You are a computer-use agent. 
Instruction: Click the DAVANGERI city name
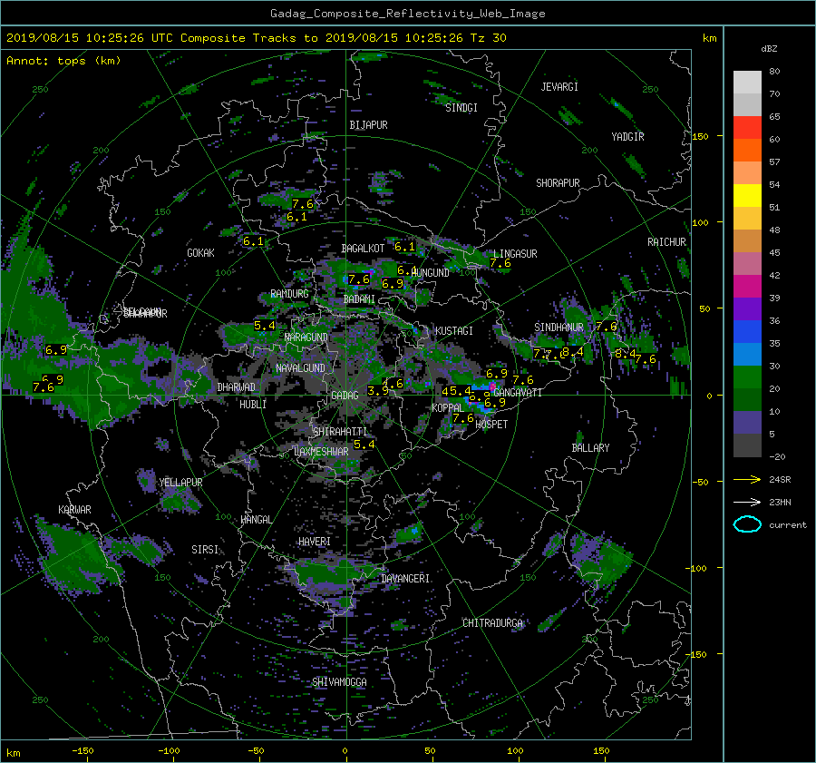pos(405,579)
